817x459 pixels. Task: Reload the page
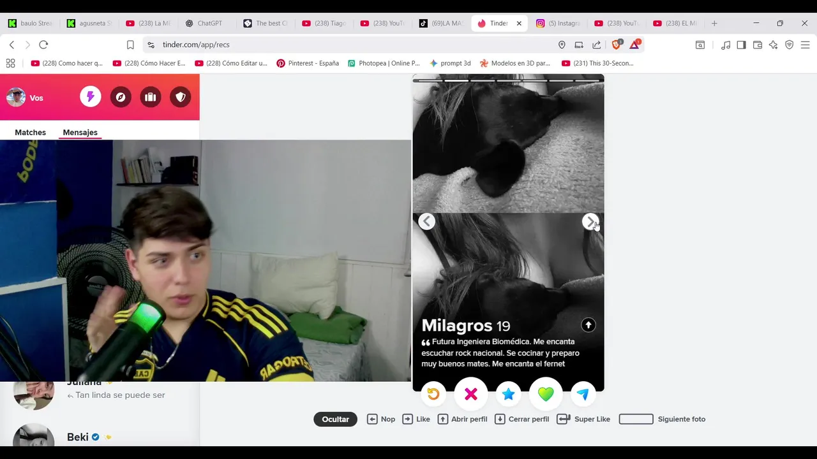43,45
